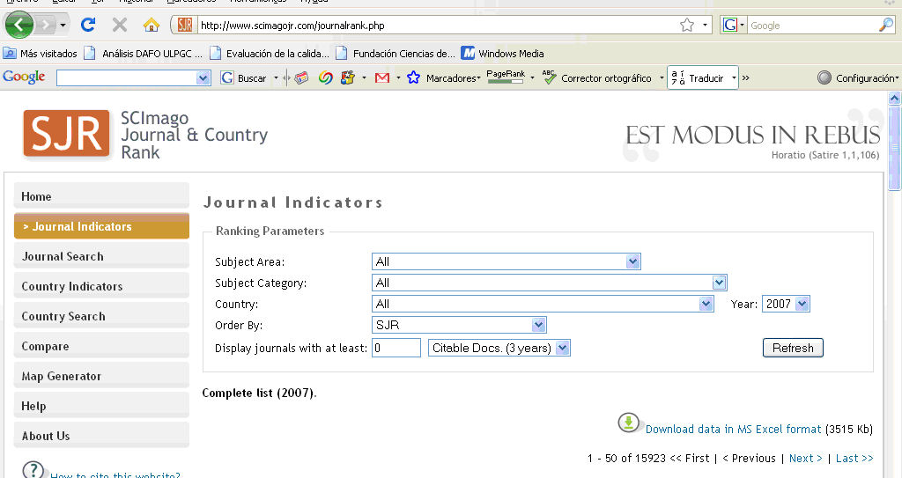
Task: Open About Us in sidebar
Action: click(x=101, y=436)
